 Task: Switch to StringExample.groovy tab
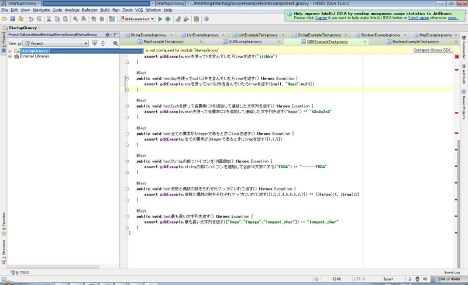pos(148,35)
